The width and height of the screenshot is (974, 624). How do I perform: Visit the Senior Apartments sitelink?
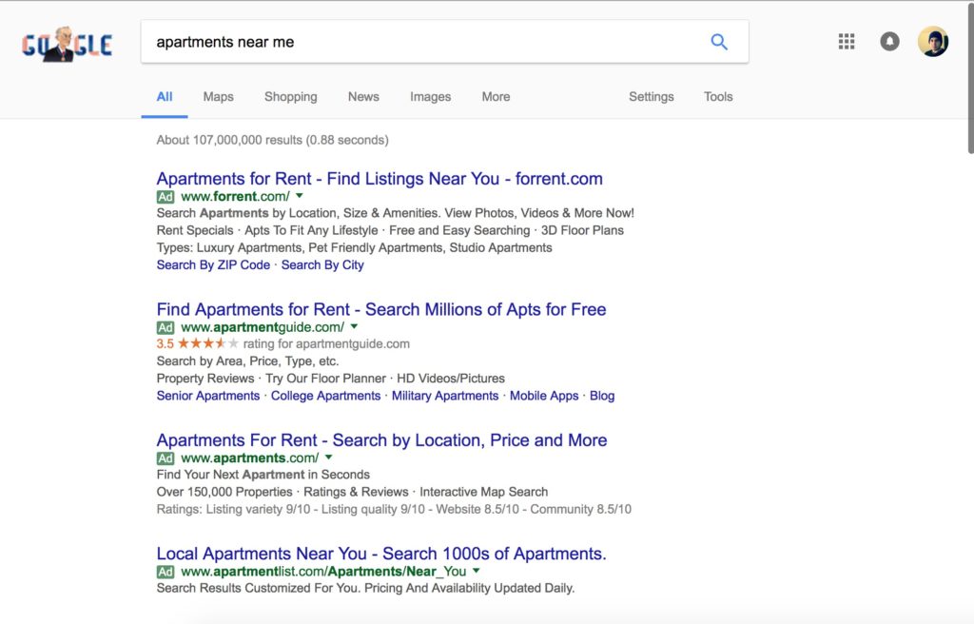click(x=208, y=396)
